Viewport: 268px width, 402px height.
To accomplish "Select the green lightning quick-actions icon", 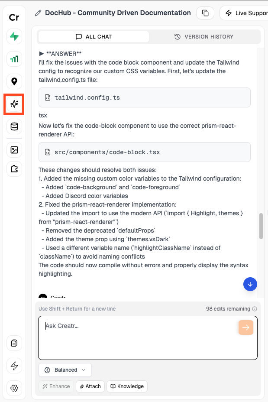I will click(x=14, y=37).
